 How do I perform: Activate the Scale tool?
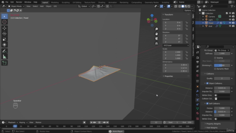tap(4, 39)
